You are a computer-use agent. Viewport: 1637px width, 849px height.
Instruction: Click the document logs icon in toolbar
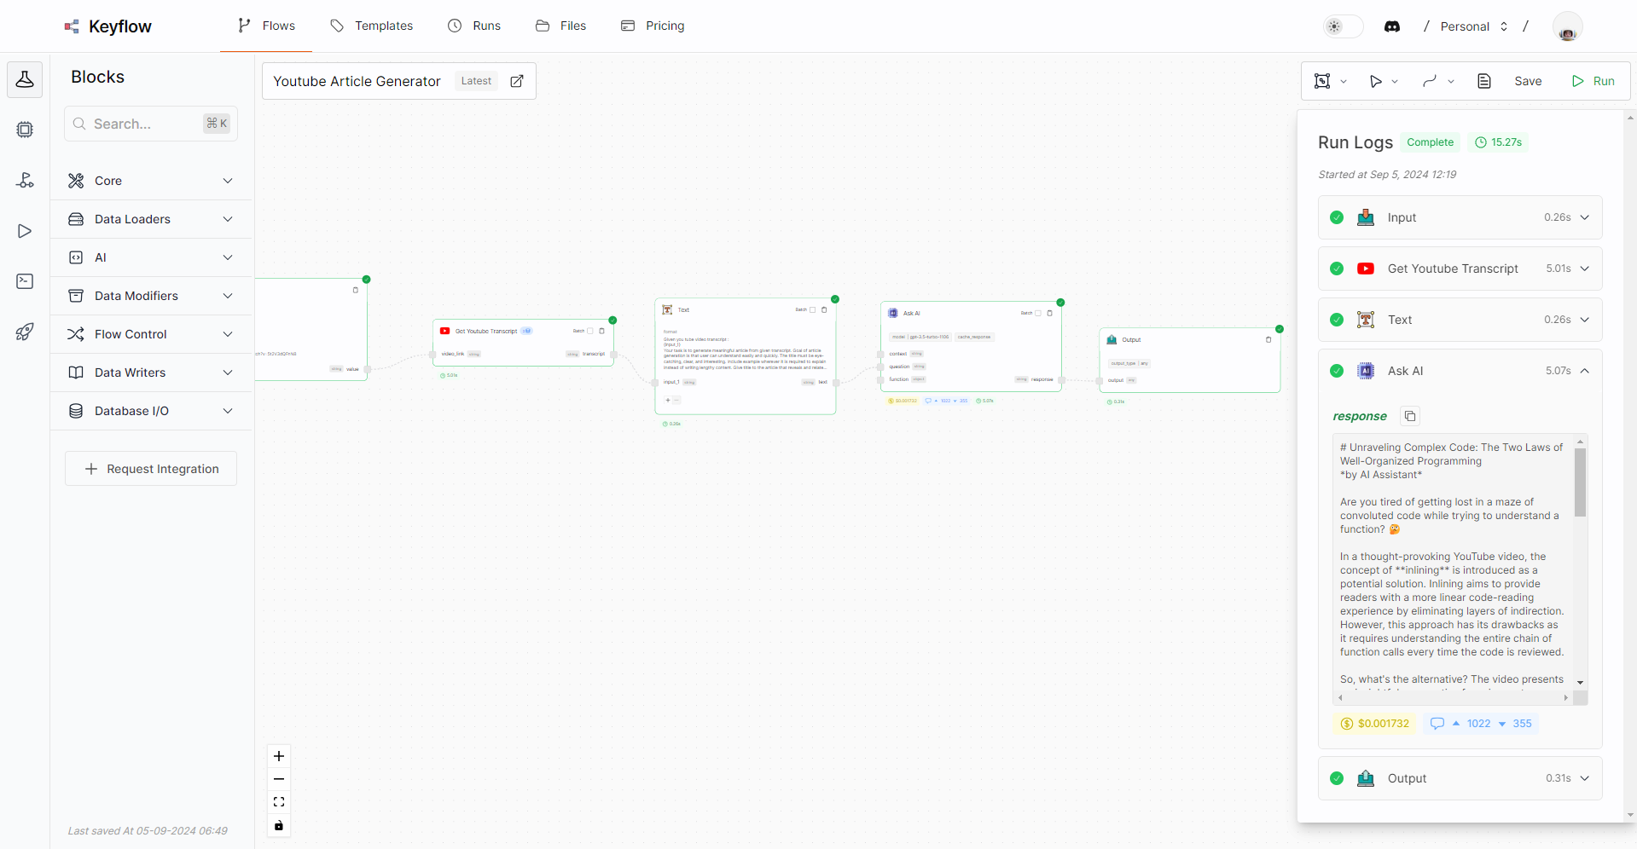tap(1484, 81)
